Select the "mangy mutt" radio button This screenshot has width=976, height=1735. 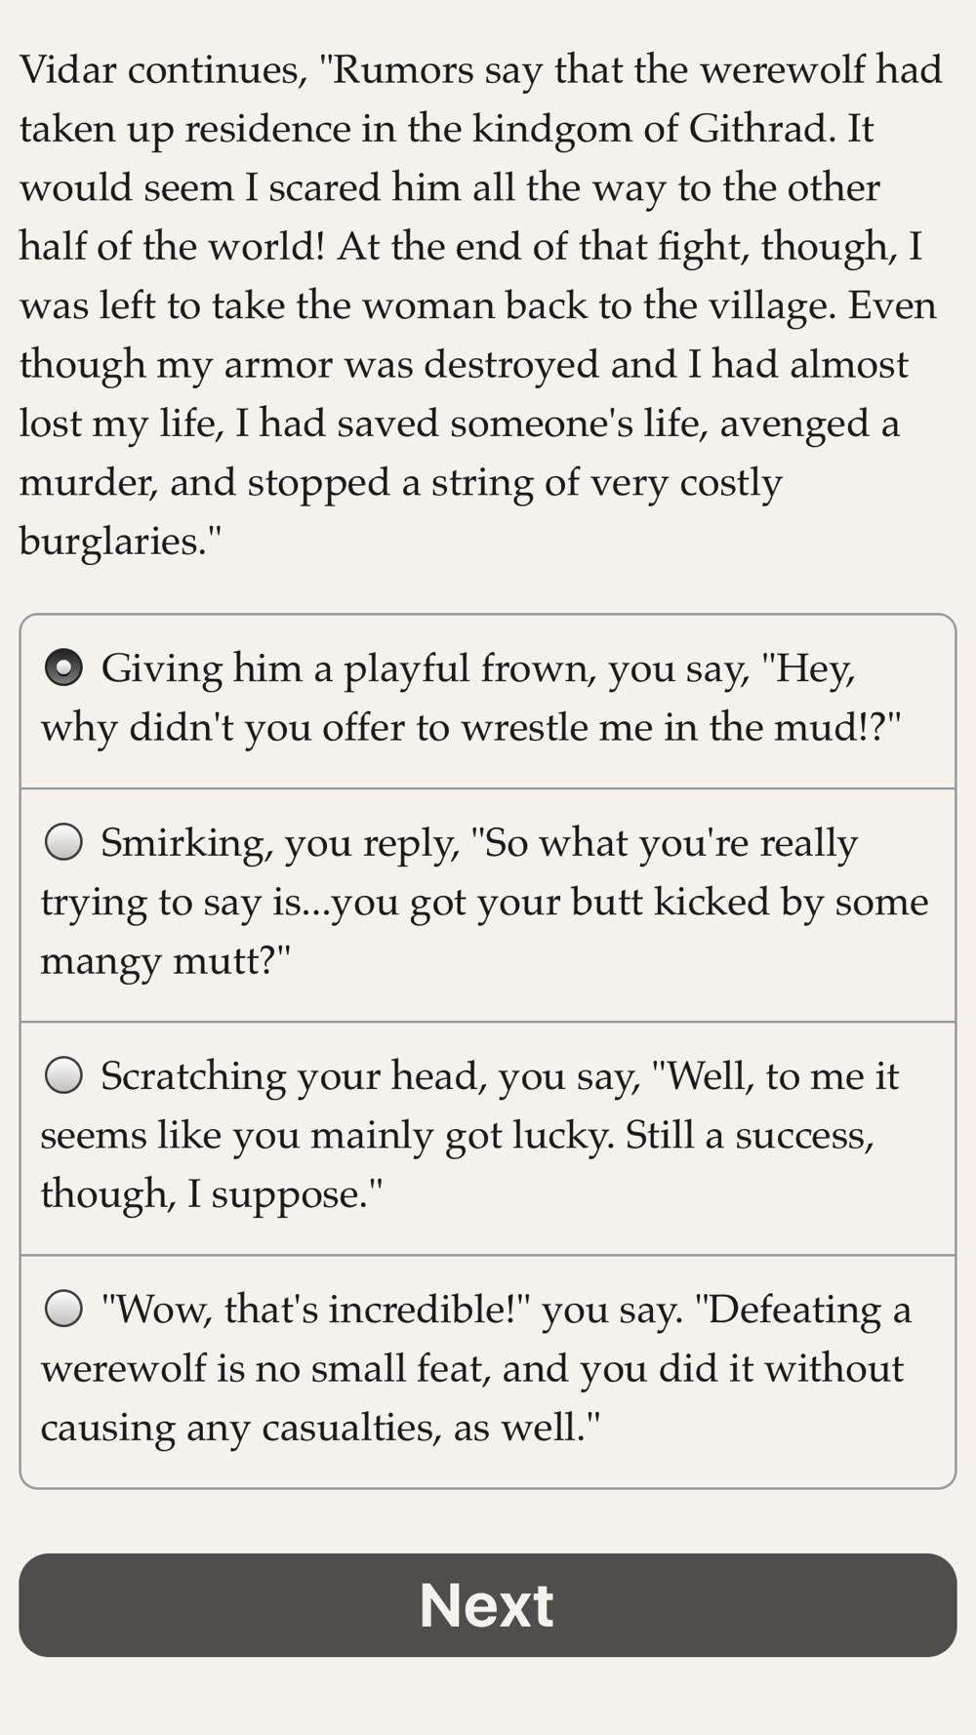63,842
